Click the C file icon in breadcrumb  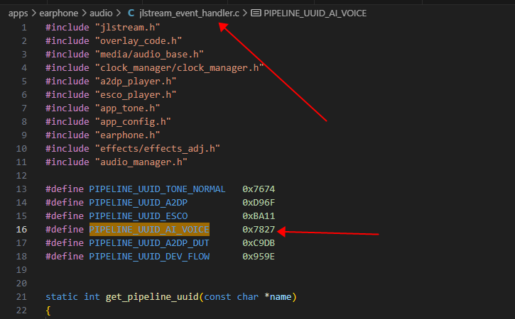tap(131, 13)
